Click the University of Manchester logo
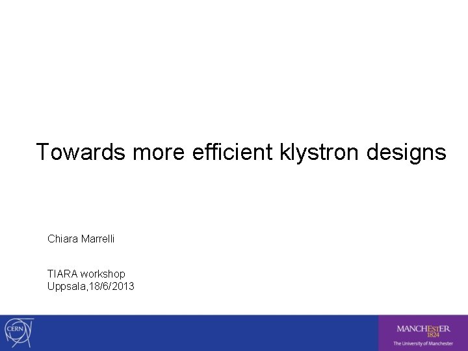468x351 pixels. pyautogui.click(x=423, y=333)
